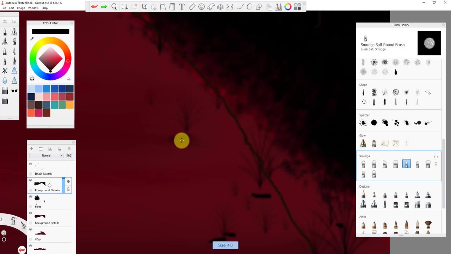Open the Window menu

point(33,8)
